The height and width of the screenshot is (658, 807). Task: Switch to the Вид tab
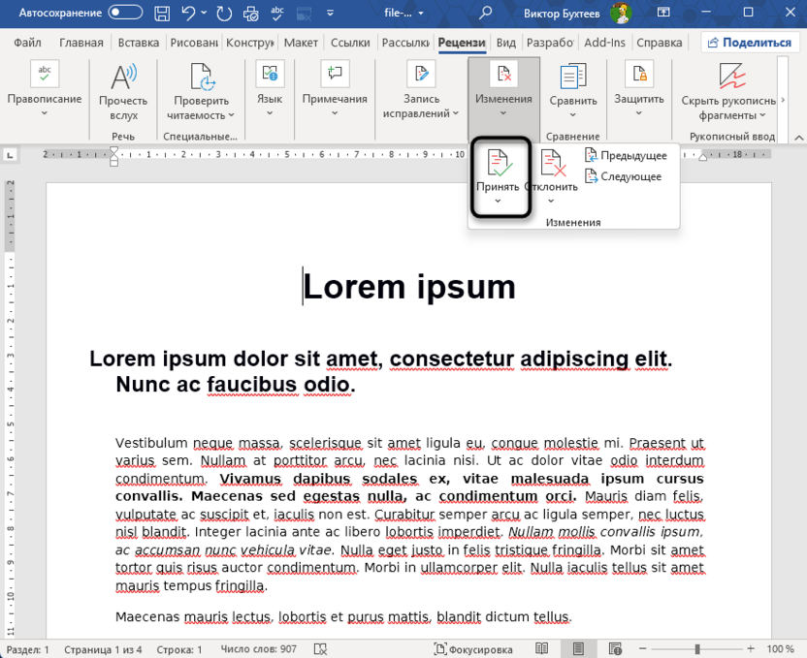[505, 43]
